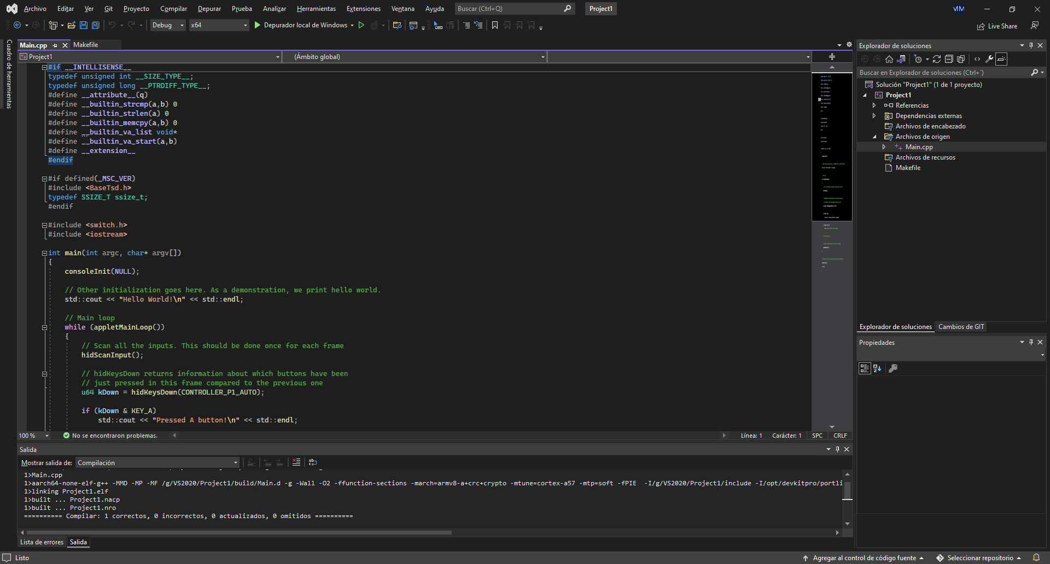The width and height of the screenshot is (1050, 564).
Task: Click the Save All double-disk icon
Action: pos(95,25)
